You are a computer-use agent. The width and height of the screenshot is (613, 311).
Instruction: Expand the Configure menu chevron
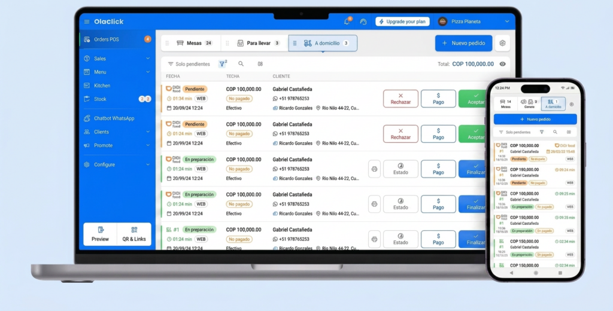(x=148, y=165)
